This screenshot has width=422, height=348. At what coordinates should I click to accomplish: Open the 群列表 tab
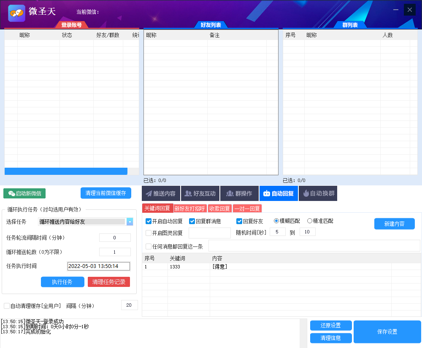coord(350,25)
